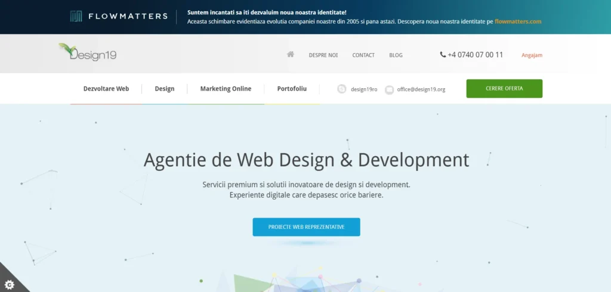Click the office@design19.org email link
Screen dimensions: 611x292
[x=421, y=89]
